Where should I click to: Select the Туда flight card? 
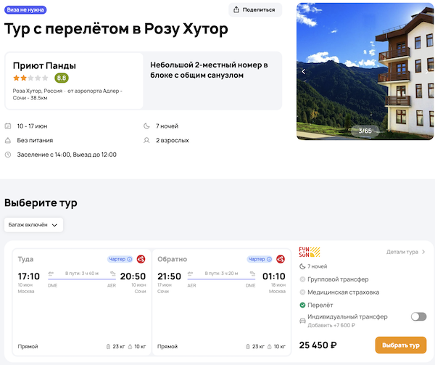pyautogui.click(x=80, y=305)
